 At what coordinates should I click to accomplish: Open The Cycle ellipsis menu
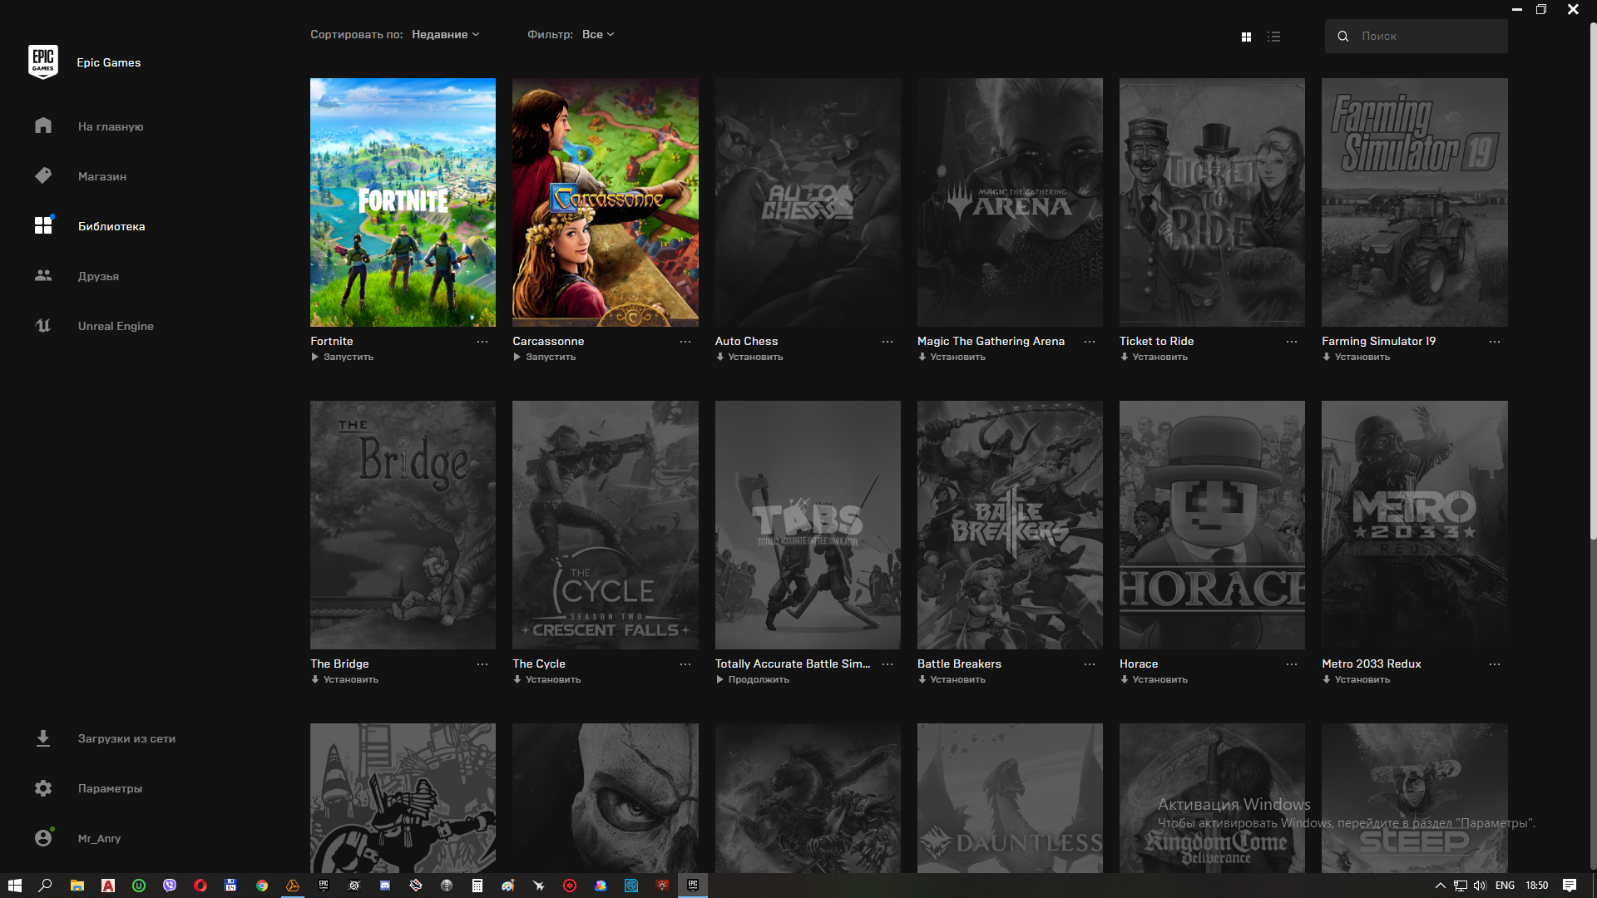coord(685,664)
